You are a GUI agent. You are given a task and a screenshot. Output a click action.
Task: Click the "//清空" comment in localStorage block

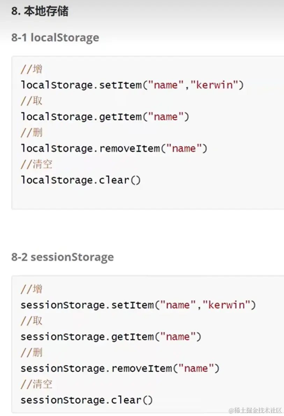pos(36,164)
